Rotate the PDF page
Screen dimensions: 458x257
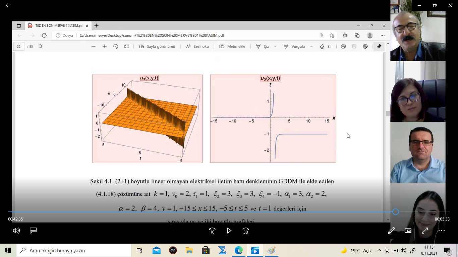[116, 47]
